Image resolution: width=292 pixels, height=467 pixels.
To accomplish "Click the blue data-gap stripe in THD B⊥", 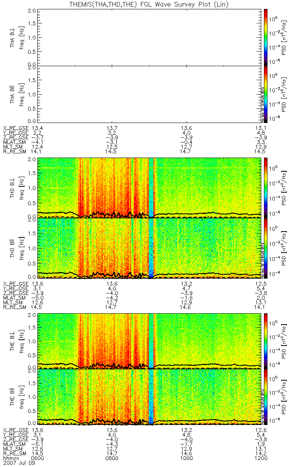I will click(151, 188).
